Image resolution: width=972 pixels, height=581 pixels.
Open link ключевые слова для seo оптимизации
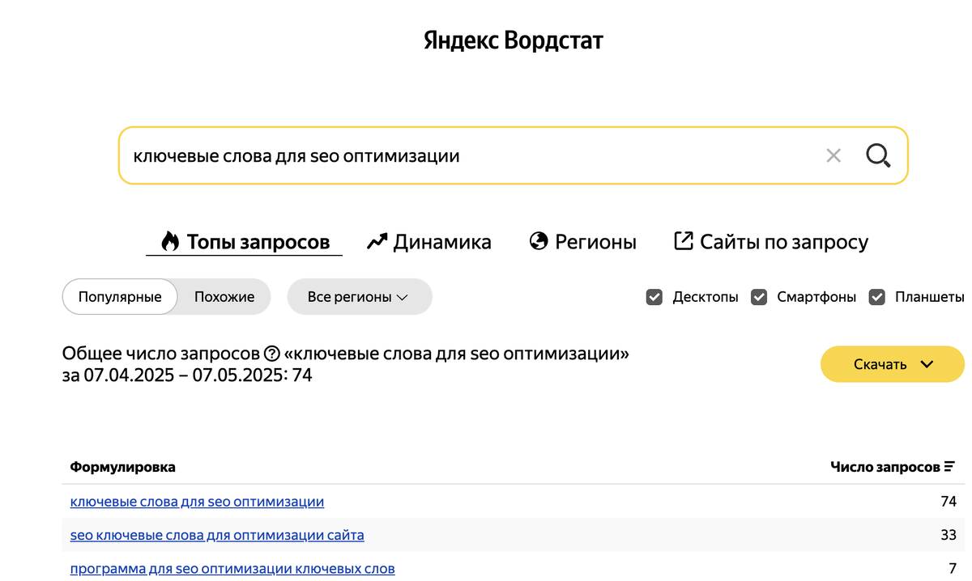[197, 502]
